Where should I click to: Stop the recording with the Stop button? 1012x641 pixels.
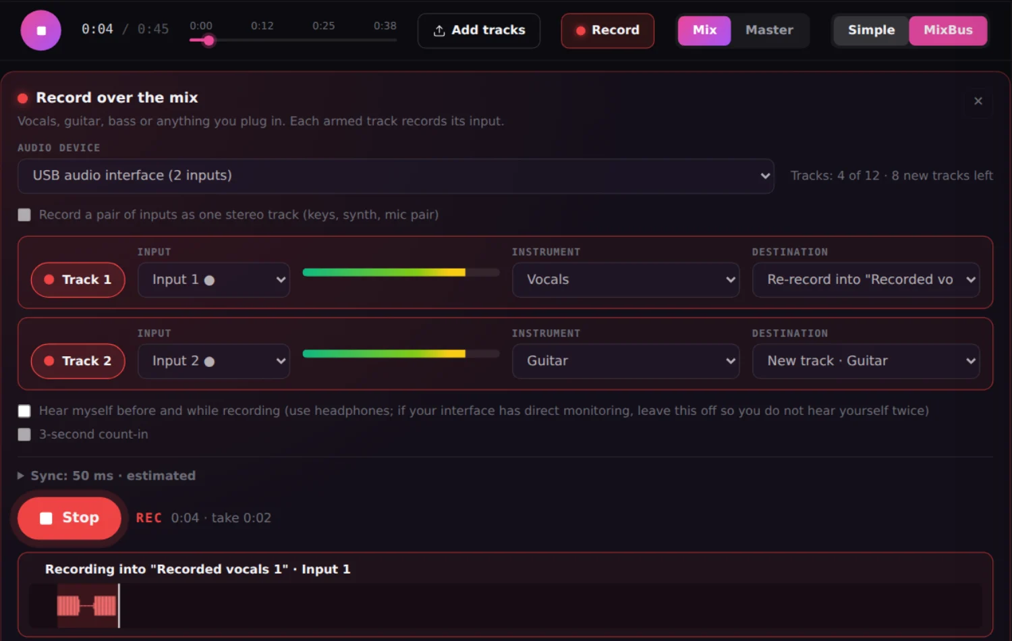(69, 518)
